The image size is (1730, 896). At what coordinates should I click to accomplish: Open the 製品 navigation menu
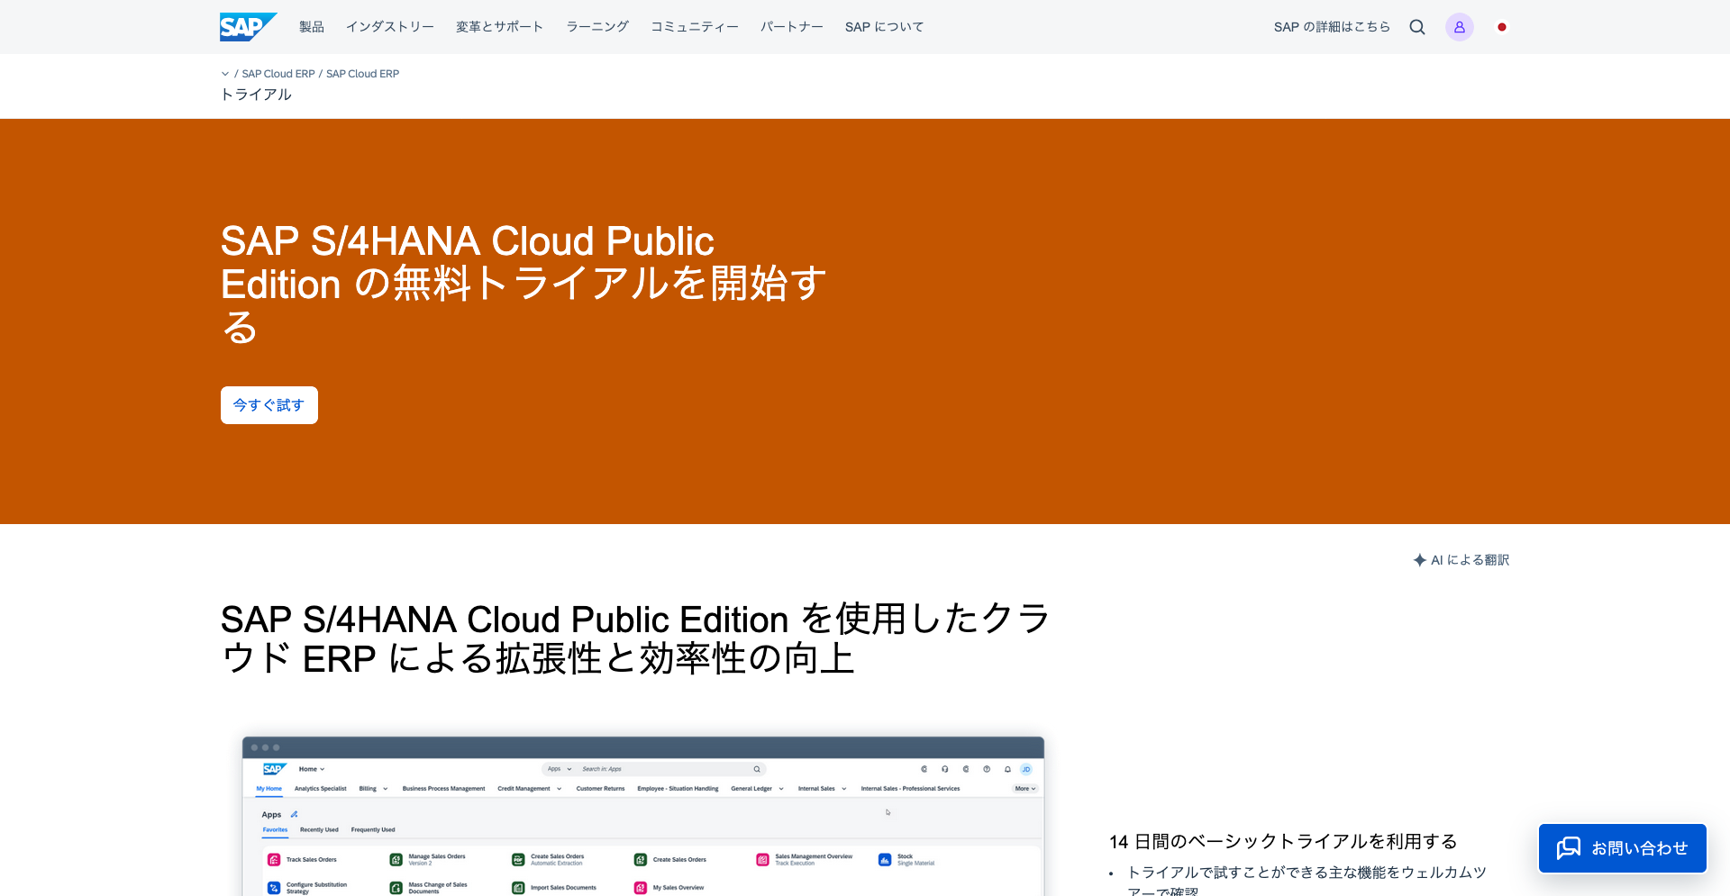(x=312, y=27)
